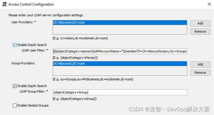
Task: Click the Klocwork app icon in title bar
Action: (x=4, y=4)
